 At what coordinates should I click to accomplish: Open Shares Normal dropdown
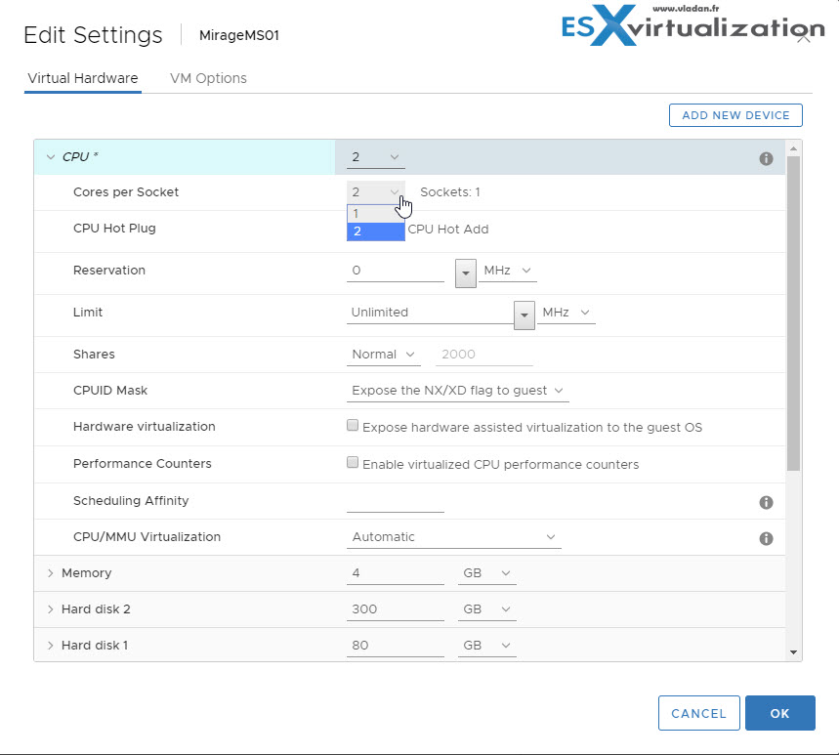click(x=383, y=355)
